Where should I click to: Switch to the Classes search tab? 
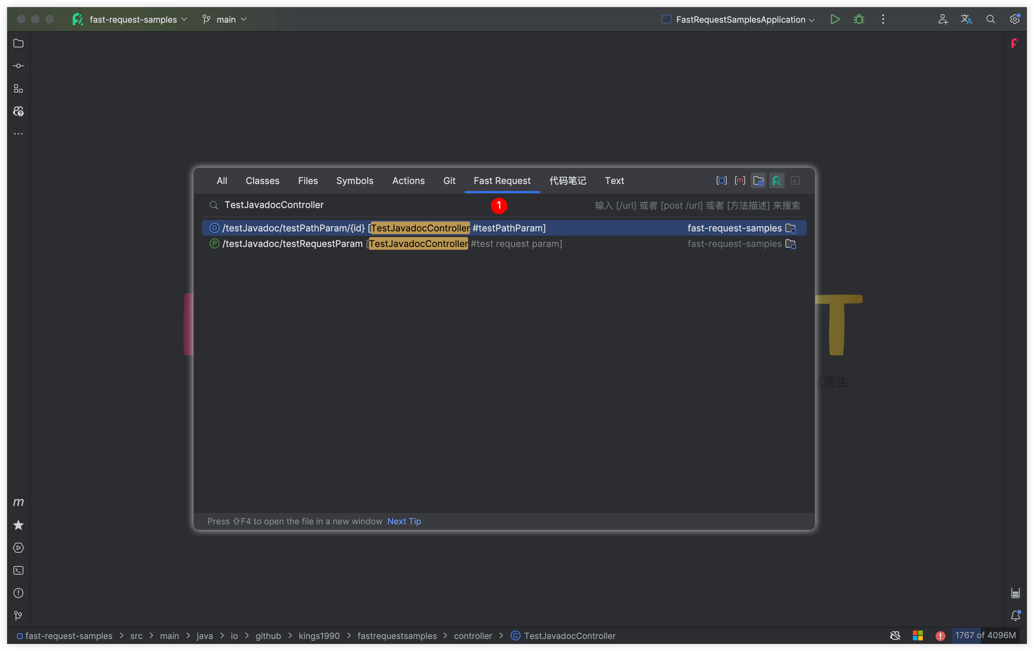pyautogui.click(x=262, y=181)
